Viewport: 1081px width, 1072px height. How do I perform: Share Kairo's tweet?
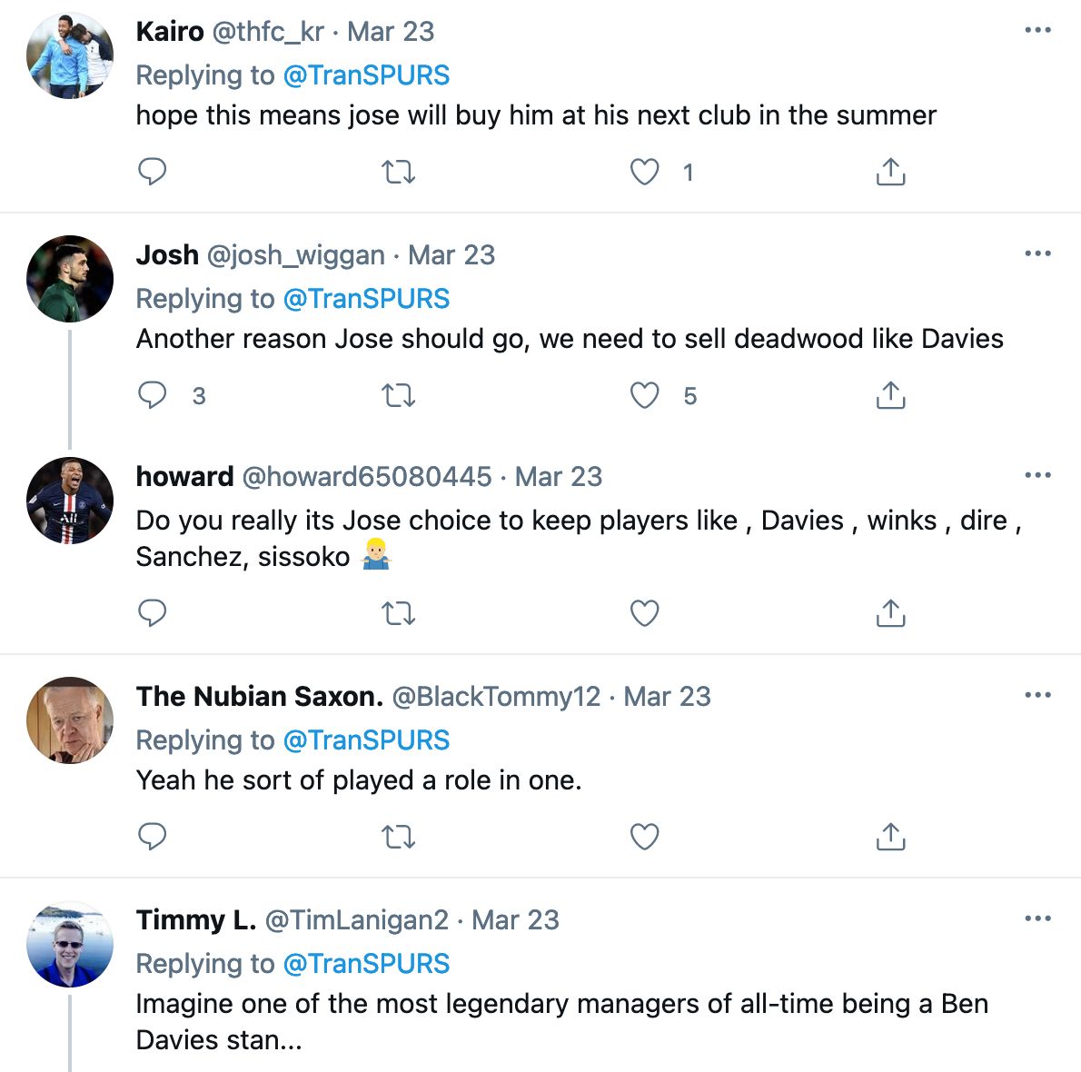pos(890,172)
